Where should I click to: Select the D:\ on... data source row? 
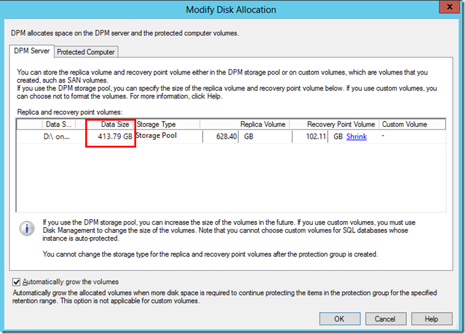pos(231,137)
